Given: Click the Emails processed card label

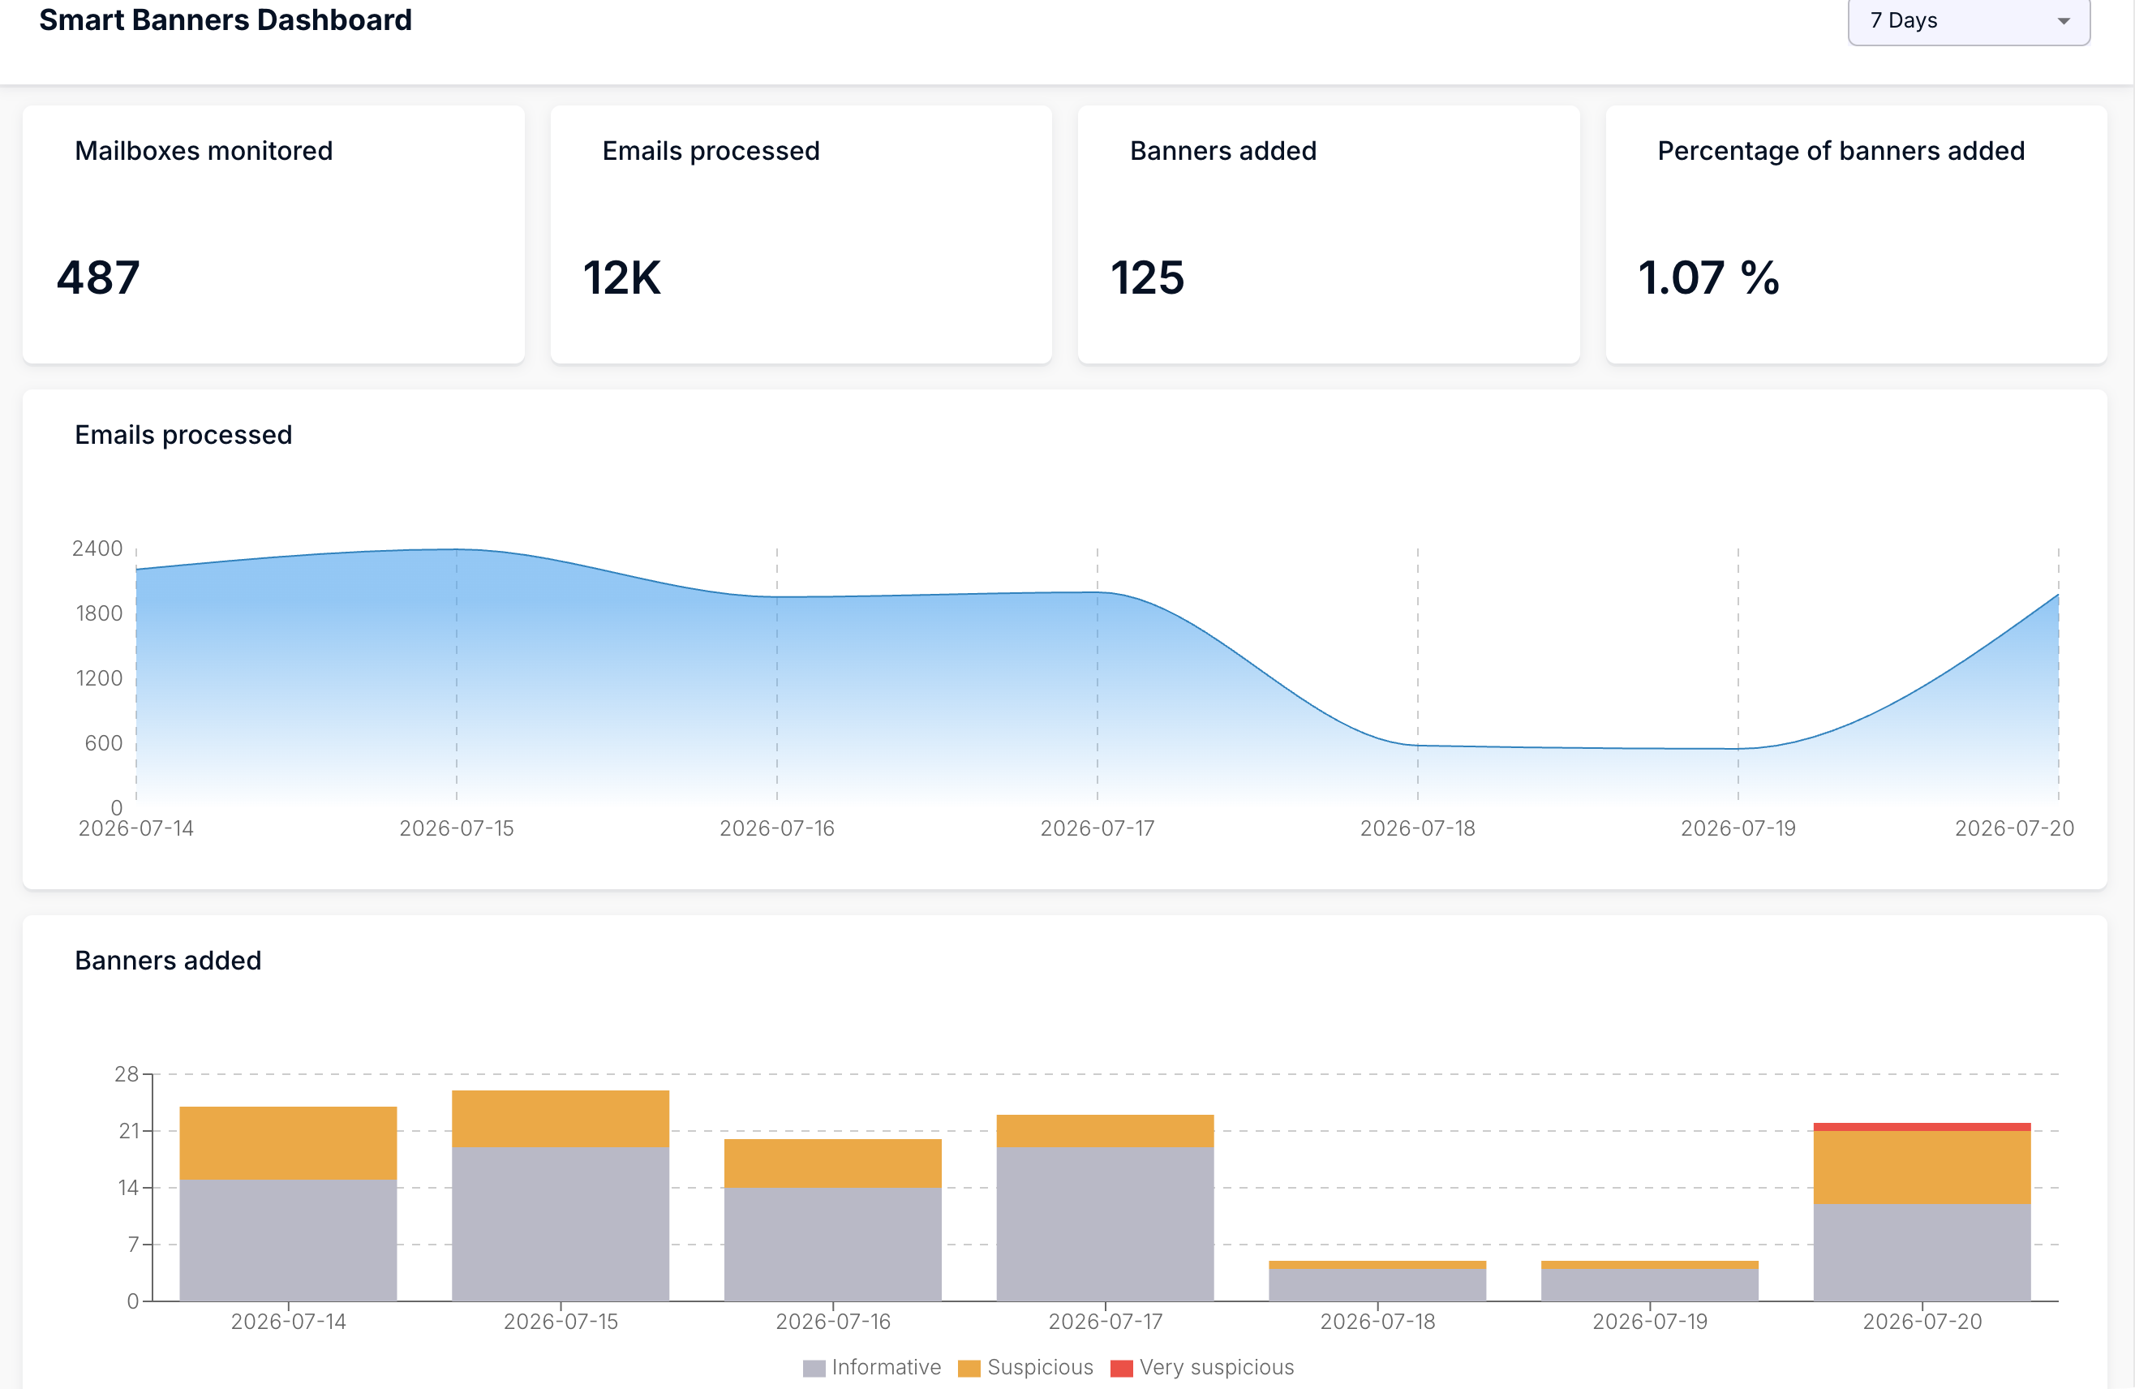Looking at the screenshot, I should (711, 151).
